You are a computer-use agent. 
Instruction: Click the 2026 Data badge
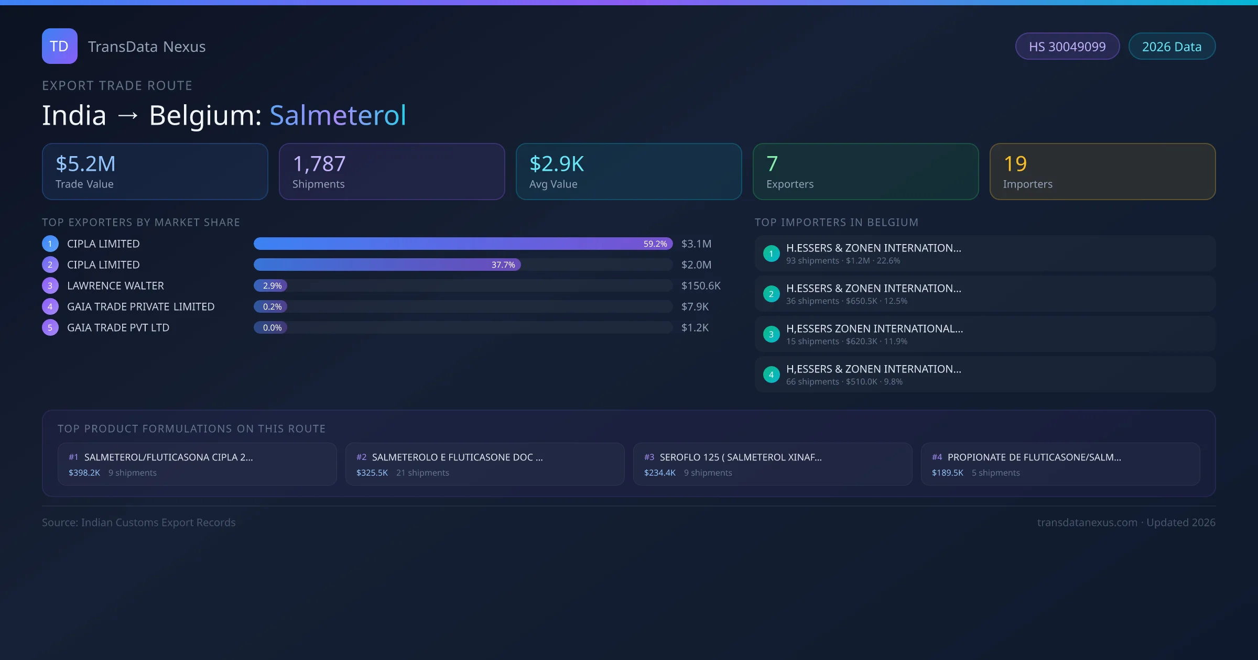click(x=1172, y=47)
